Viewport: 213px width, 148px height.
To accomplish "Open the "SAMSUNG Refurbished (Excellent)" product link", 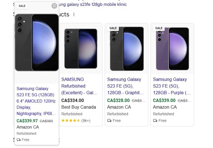I will point(77,86).
